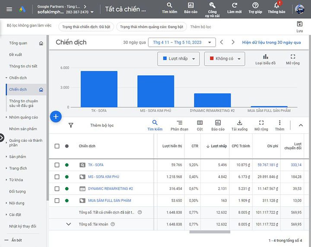
Task: Open Báo cáo in table toolbar
Action: point(218,125)
